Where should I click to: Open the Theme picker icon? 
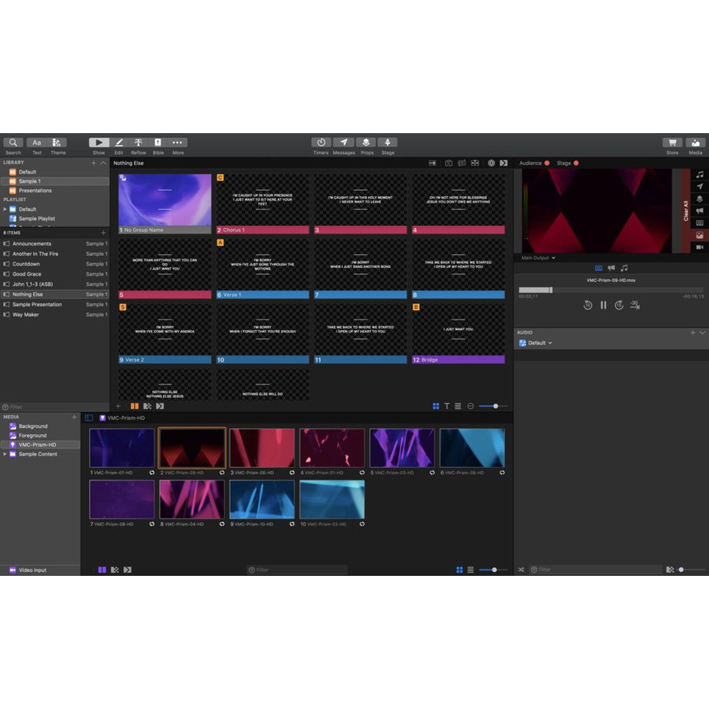pos(58,143)
